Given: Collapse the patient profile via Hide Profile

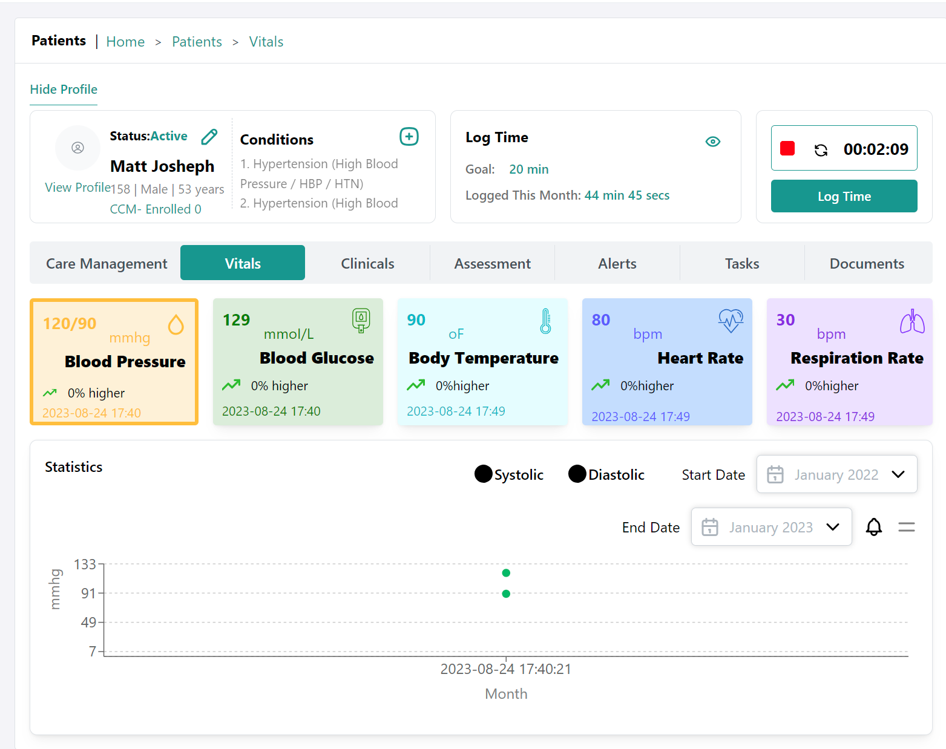Looking at the screenshot, I should 64,90.
